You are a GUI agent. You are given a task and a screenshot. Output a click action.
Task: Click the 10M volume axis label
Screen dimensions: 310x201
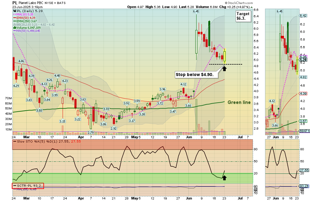[8, 130]
